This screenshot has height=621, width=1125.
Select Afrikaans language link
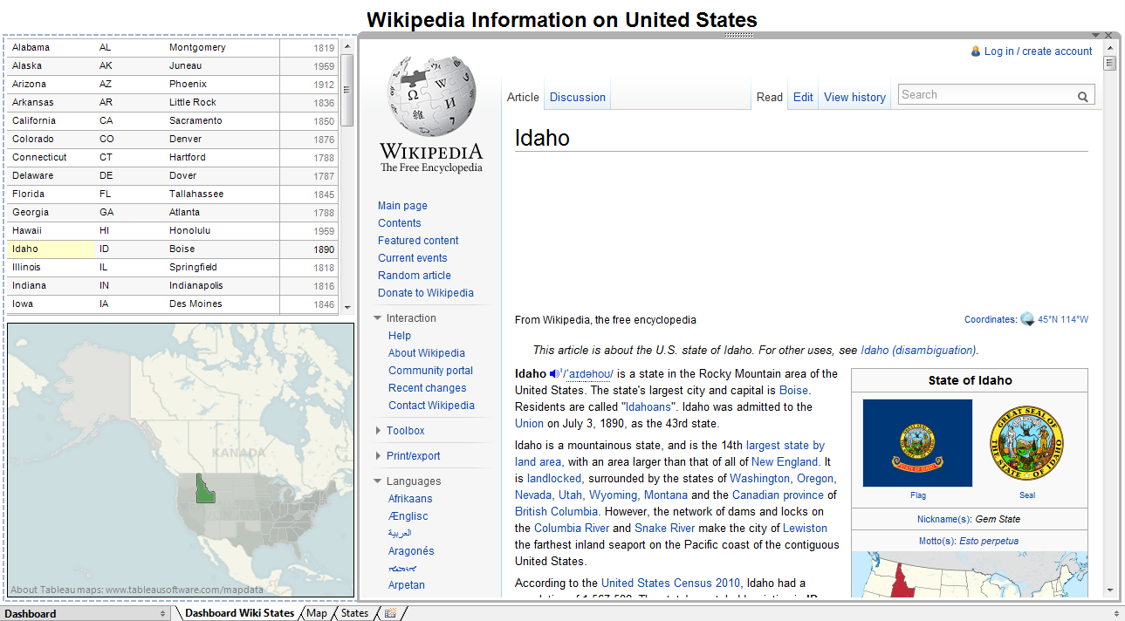coord(410,499)
